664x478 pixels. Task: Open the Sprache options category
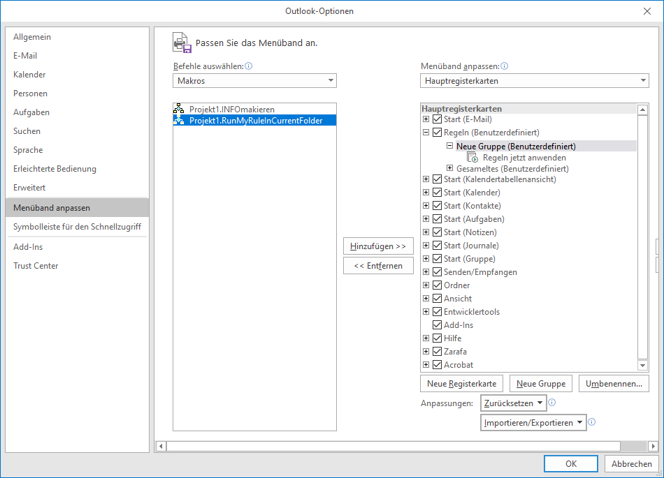pyautogui.click(x=77, y=150)
